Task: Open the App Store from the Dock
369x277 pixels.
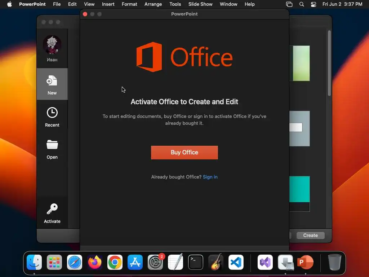Action: [135, 262]
